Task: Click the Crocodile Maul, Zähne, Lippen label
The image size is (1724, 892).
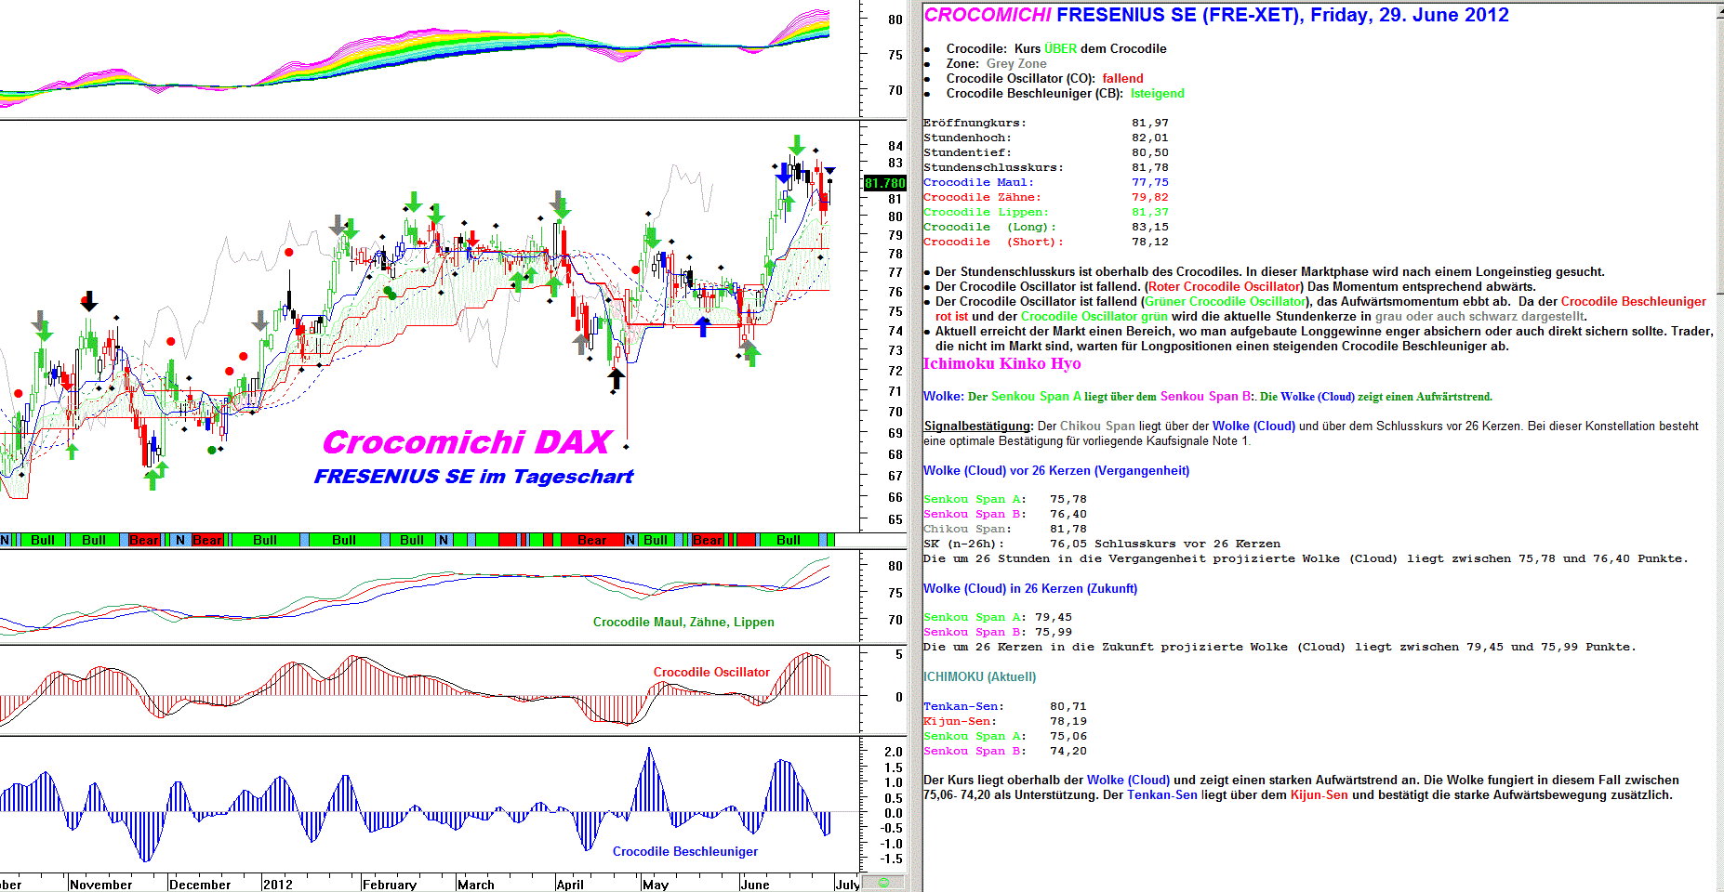Action: click(683, 622)
